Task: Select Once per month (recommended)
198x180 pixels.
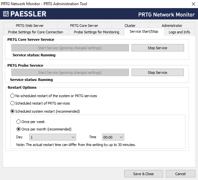Action: point(18,129)
